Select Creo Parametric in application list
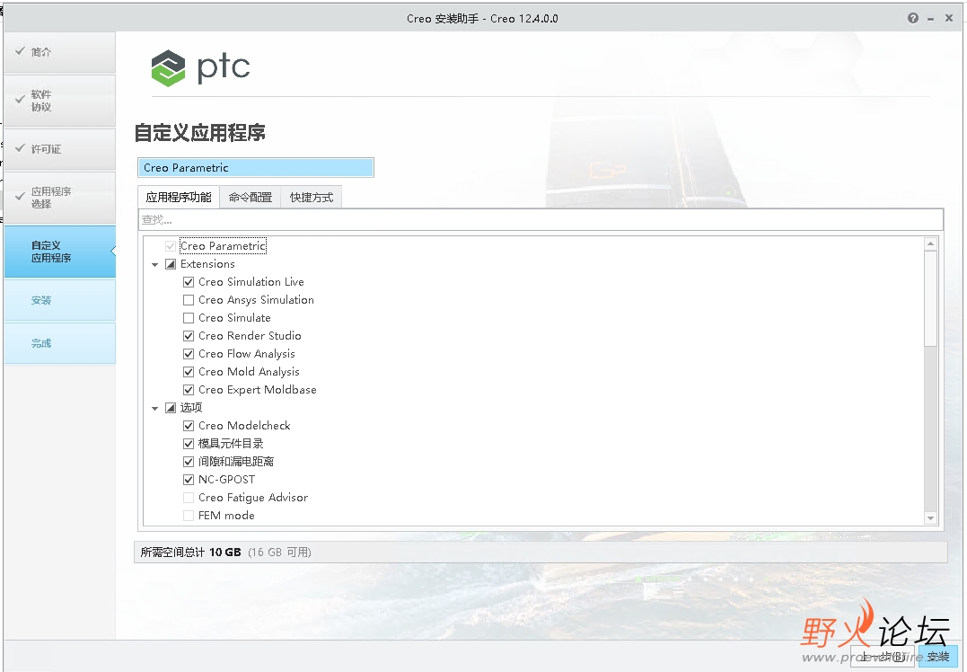This screenshot has width=967, height=672. point(255,168)
